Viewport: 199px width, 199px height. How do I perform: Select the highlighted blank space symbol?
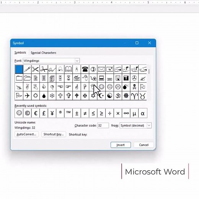pos(19,69)
